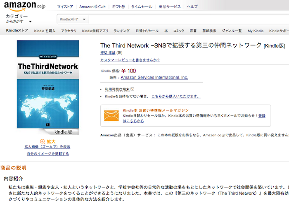Open 出品サービス page

170,7
